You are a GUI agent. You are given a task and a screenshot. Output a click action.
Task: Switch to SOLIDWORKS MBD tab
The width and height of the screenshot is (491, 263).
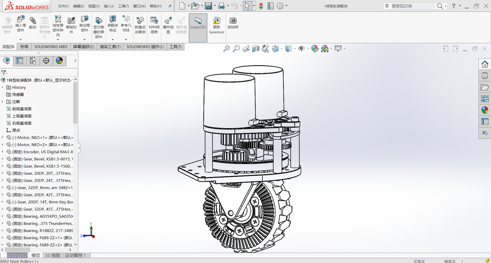(x=51, y=47)
